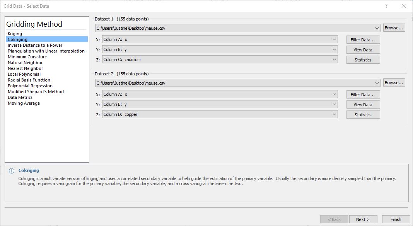Screen dimensions: 413x226
Task: Show Statistics for Dataset 1
Action: click(363, 60)
